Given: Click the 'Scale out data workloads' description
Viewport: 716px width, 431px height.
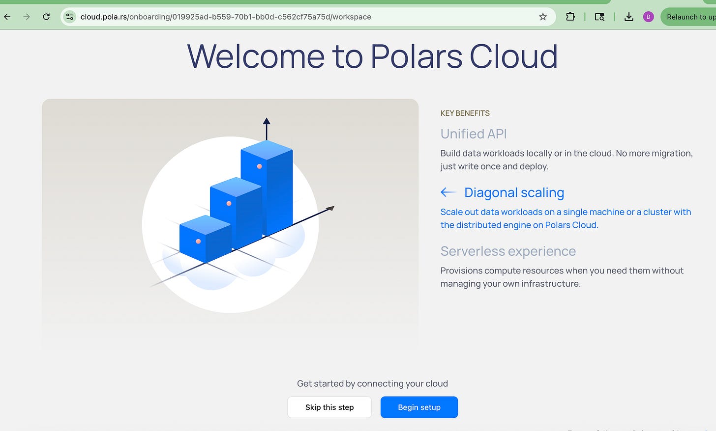Looking at the screenshot, I should coord(566,218).
